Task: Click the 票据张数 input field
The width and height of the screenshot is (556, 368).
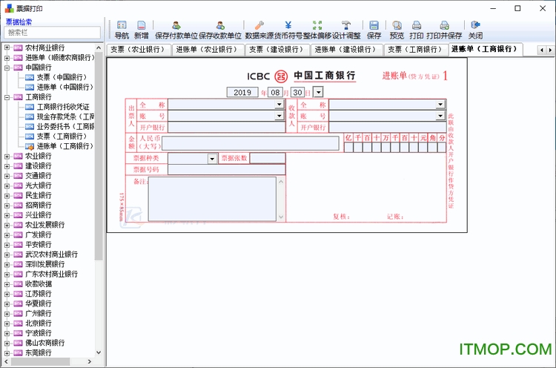Action: pos(268,158)
